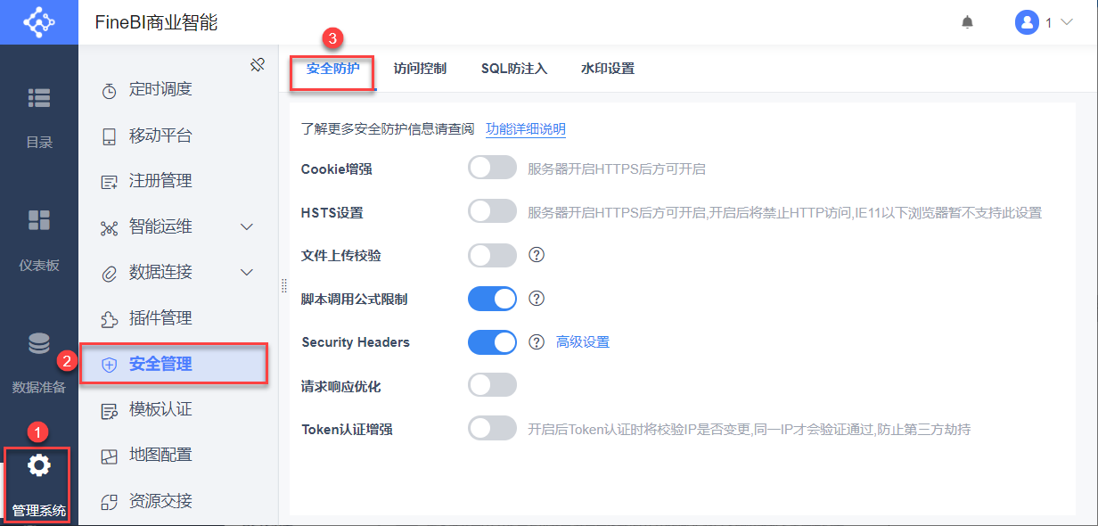Enable the Cookie增强 toggle
Image resolution: width=1098 pixels, height=526 pixels.
pos(492,168)
